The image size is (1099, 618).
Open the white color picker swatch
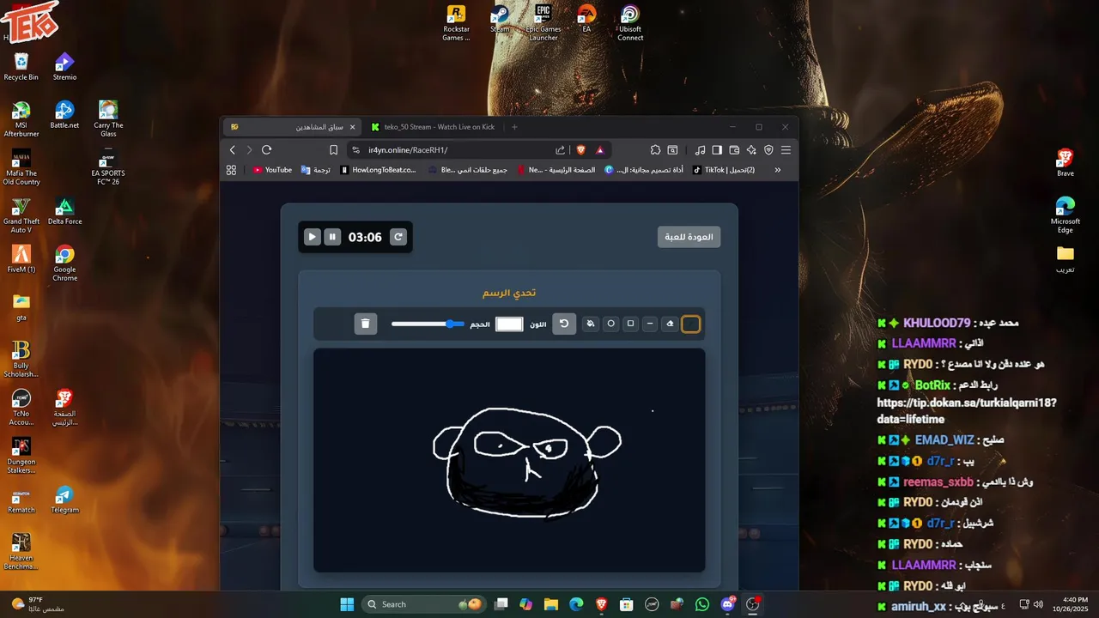click(x=509, y=324)
